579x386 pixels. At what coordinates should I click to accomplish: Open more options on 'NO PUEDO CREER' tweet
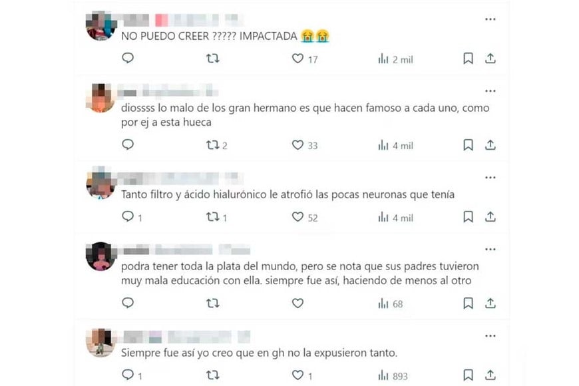(x=490, y=19)
